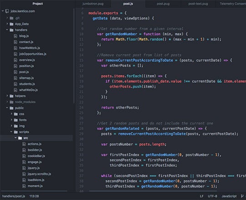Click the jobOpportunities.js file icon
246x200 pixels.
click(15, 54)
